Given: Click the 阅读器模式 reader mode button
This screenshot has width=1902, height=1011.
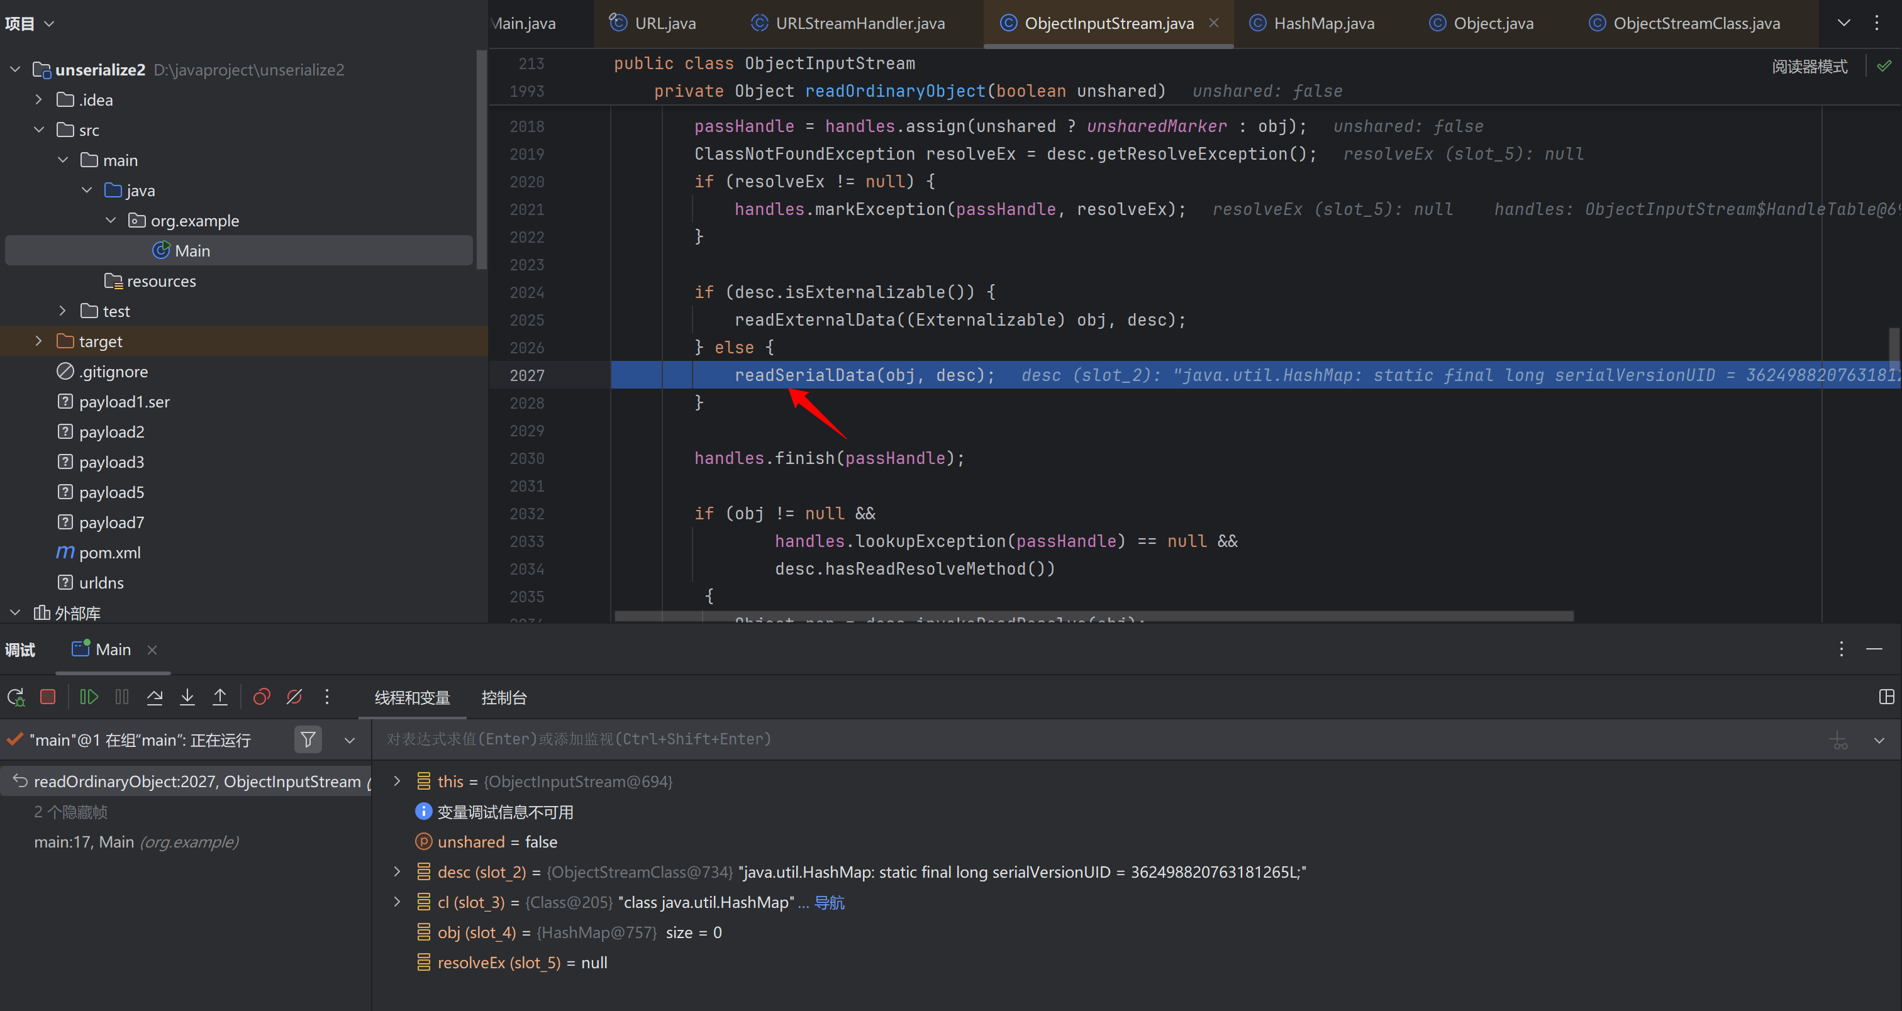Looking at the screenshot, I should click(x=1809, y=67).
